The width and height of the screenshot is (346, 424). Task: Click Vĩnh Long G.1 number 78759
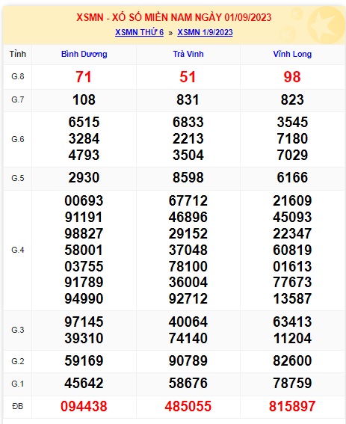tap(292, 383)
